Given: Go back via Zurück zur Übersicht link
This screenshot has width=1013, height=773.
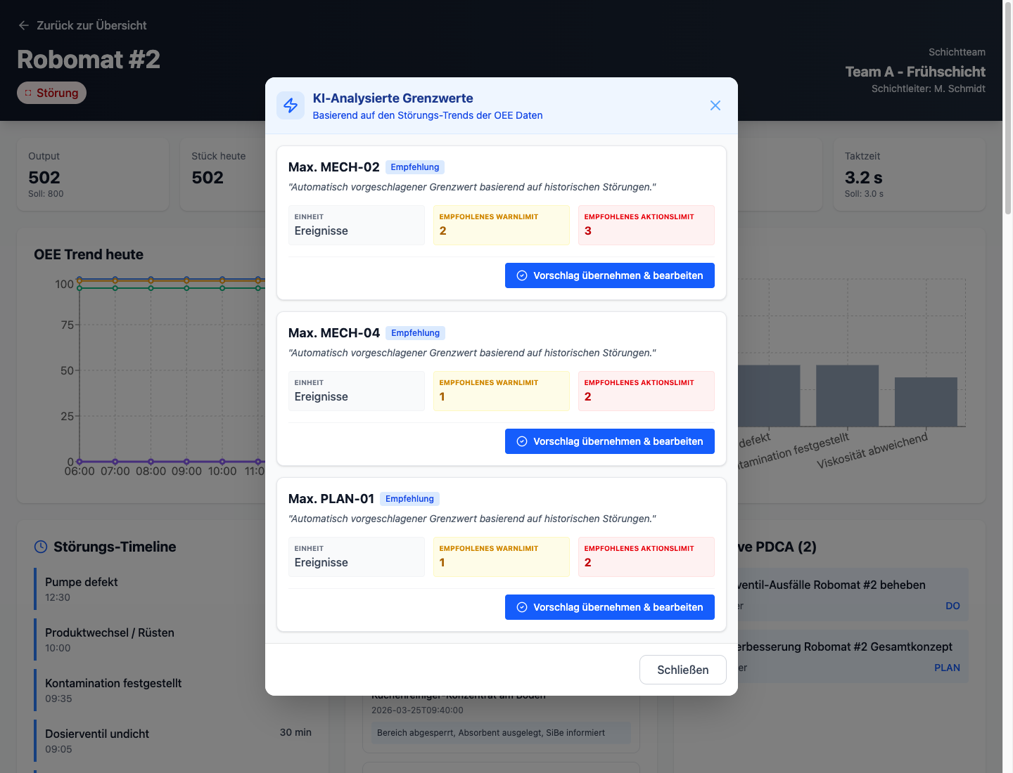Looking at the screenshot, I should (x=91, y=25).
